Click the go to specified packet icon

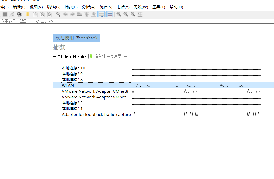click(80, 14)
